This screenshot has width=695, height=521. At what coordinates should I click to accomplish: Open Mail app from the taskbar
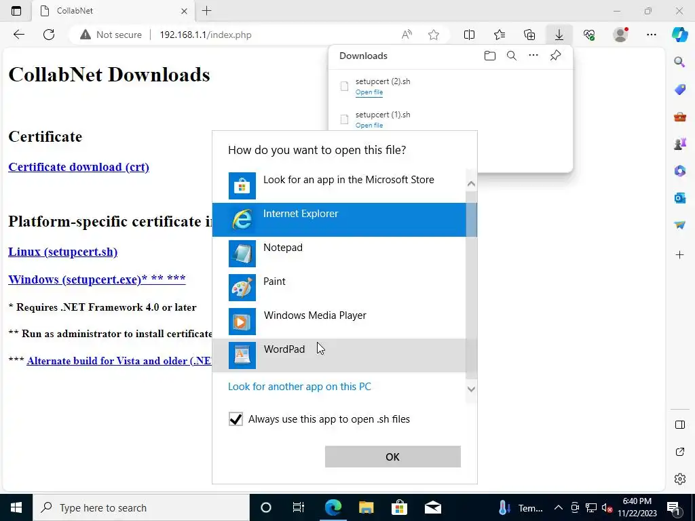[x=432, y=507]
